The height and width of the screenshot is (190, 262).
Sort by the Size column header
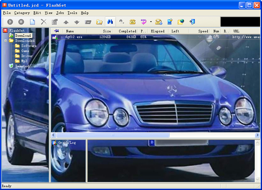point(100,31)
